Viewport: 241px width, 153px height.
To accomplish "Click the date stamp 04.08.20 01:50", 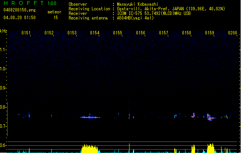I will click(x=20, y=18).
